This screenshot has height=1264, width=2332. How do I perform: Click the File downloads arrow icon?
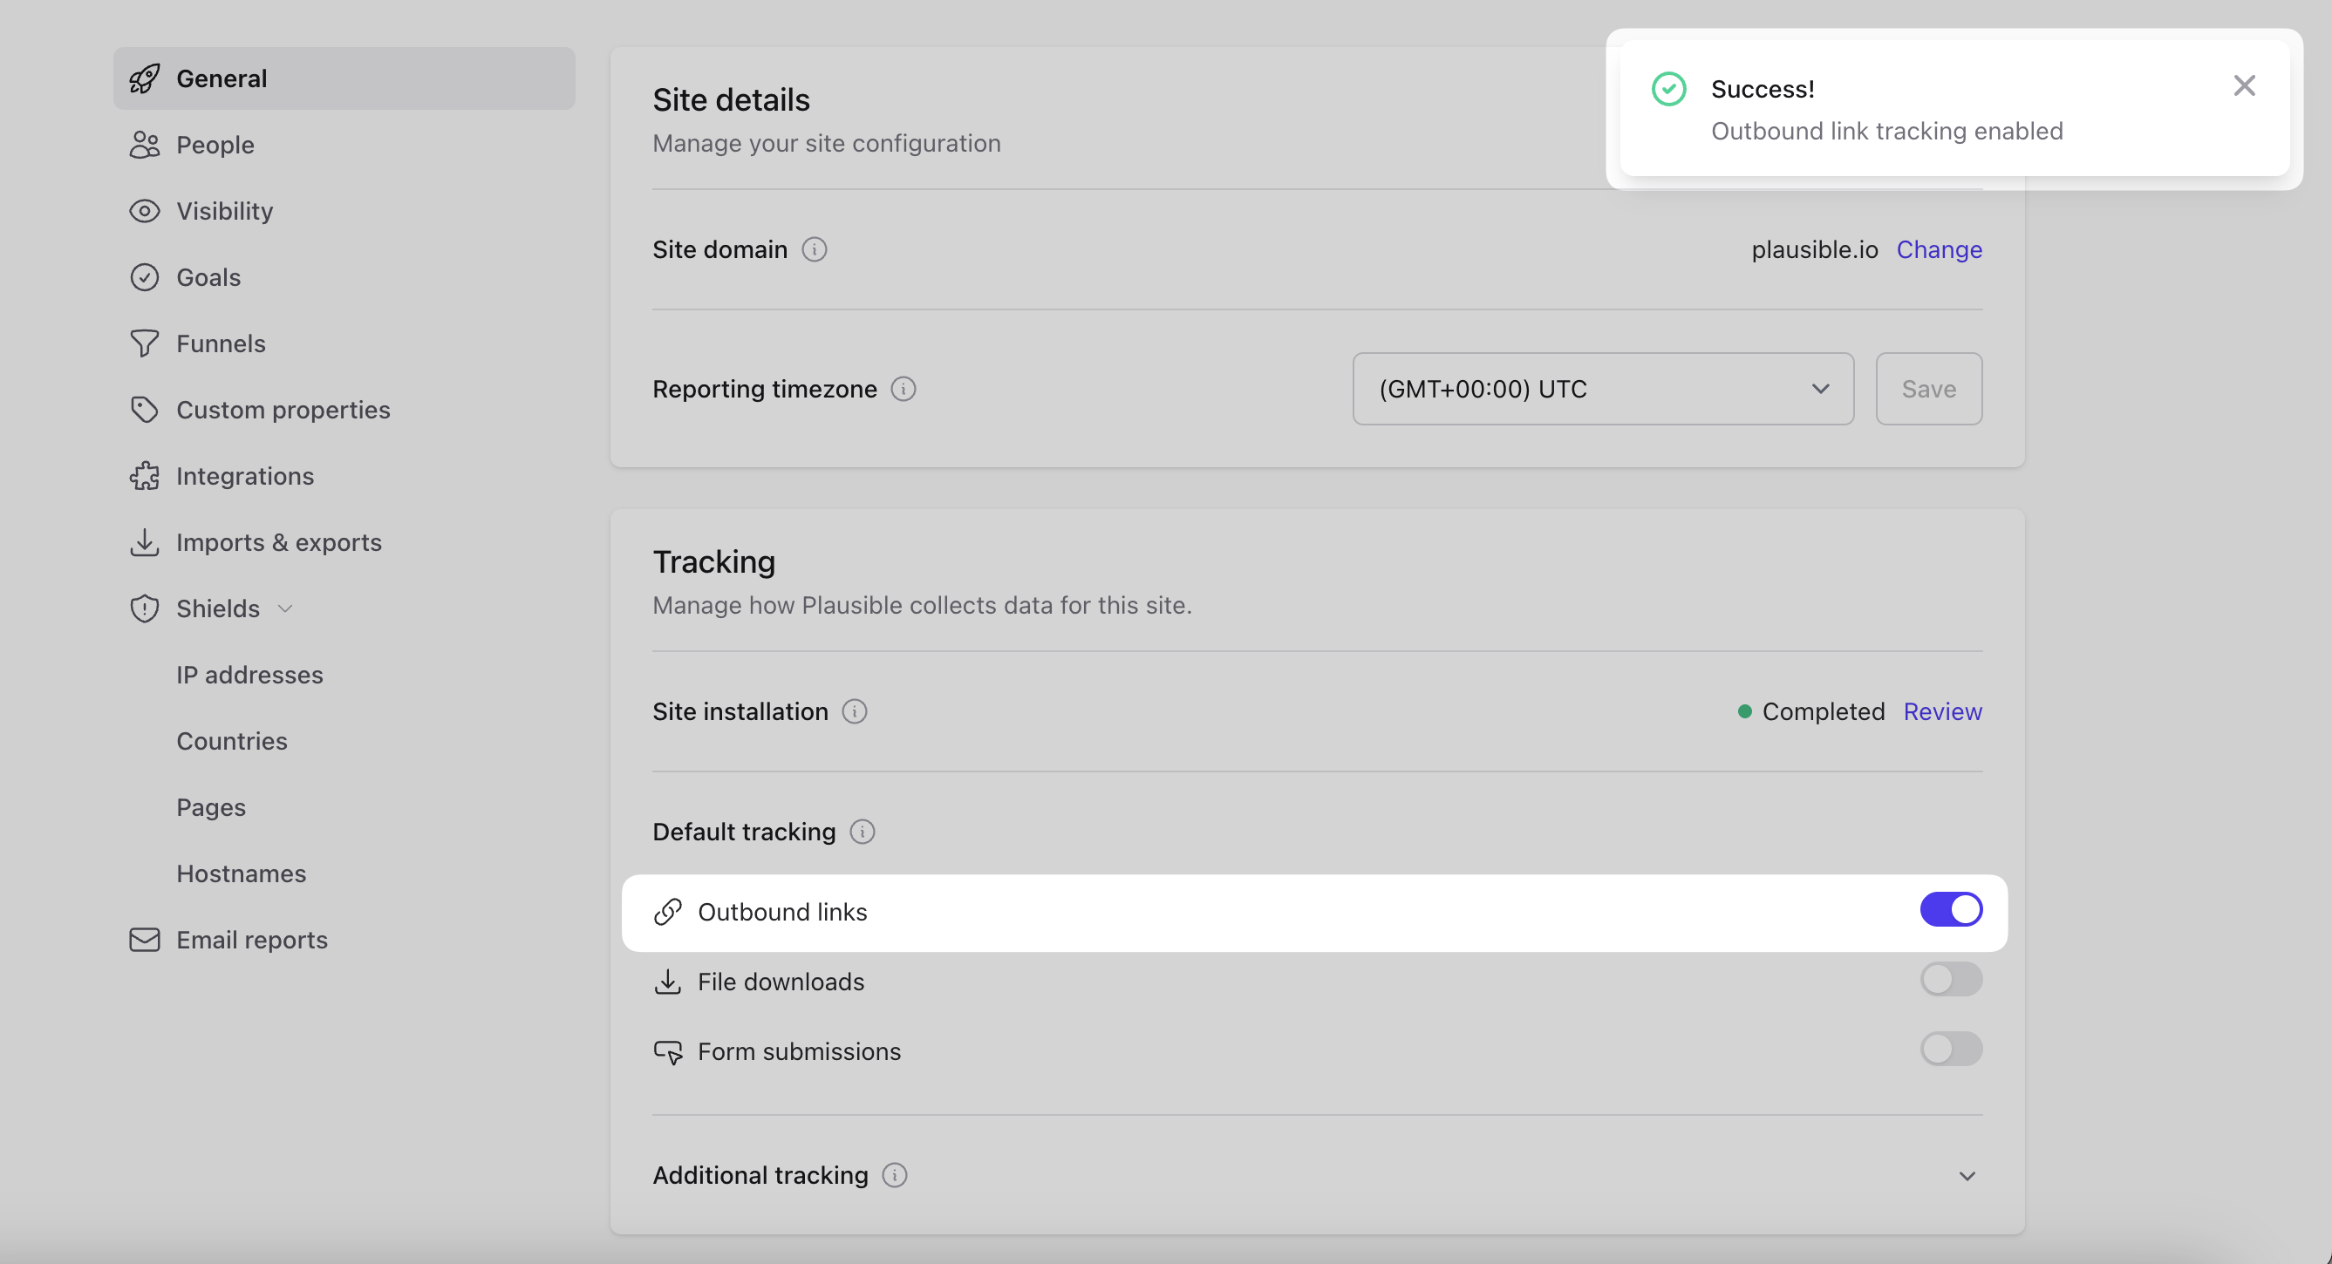(668, 982)
